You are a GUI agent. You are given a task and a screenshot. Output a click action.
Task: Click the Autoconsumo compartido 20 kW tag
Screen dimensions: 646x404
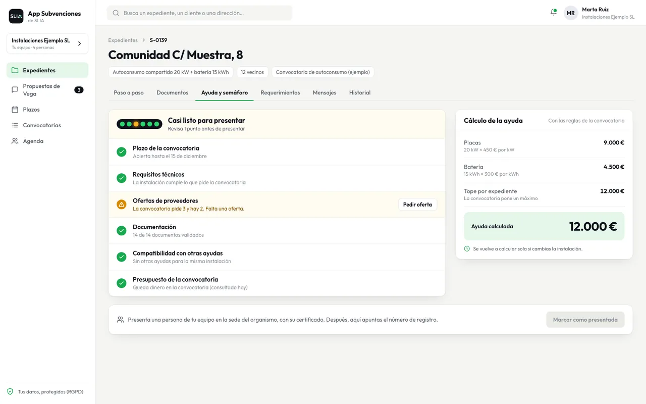(x=171, y=72)
